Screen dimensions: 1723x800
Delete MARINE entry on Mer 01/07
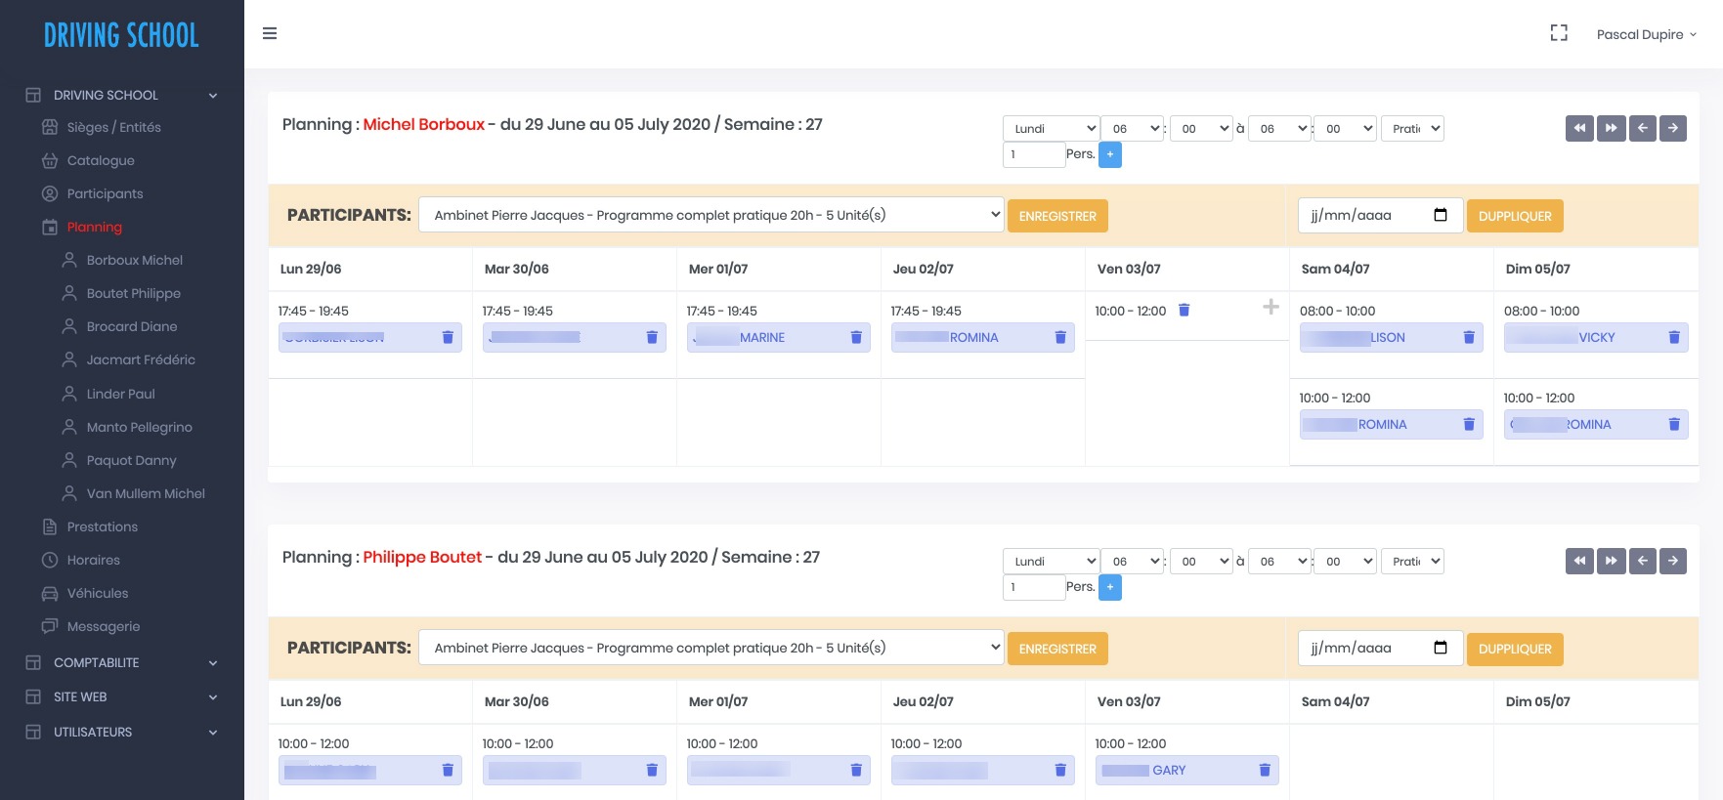[x=856, y=337]
